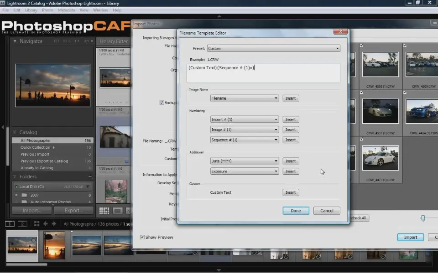This screenshot has height=273, width=438.
Task: Toggle the Show Preview checkbox
Action: [x=142, y=237]
